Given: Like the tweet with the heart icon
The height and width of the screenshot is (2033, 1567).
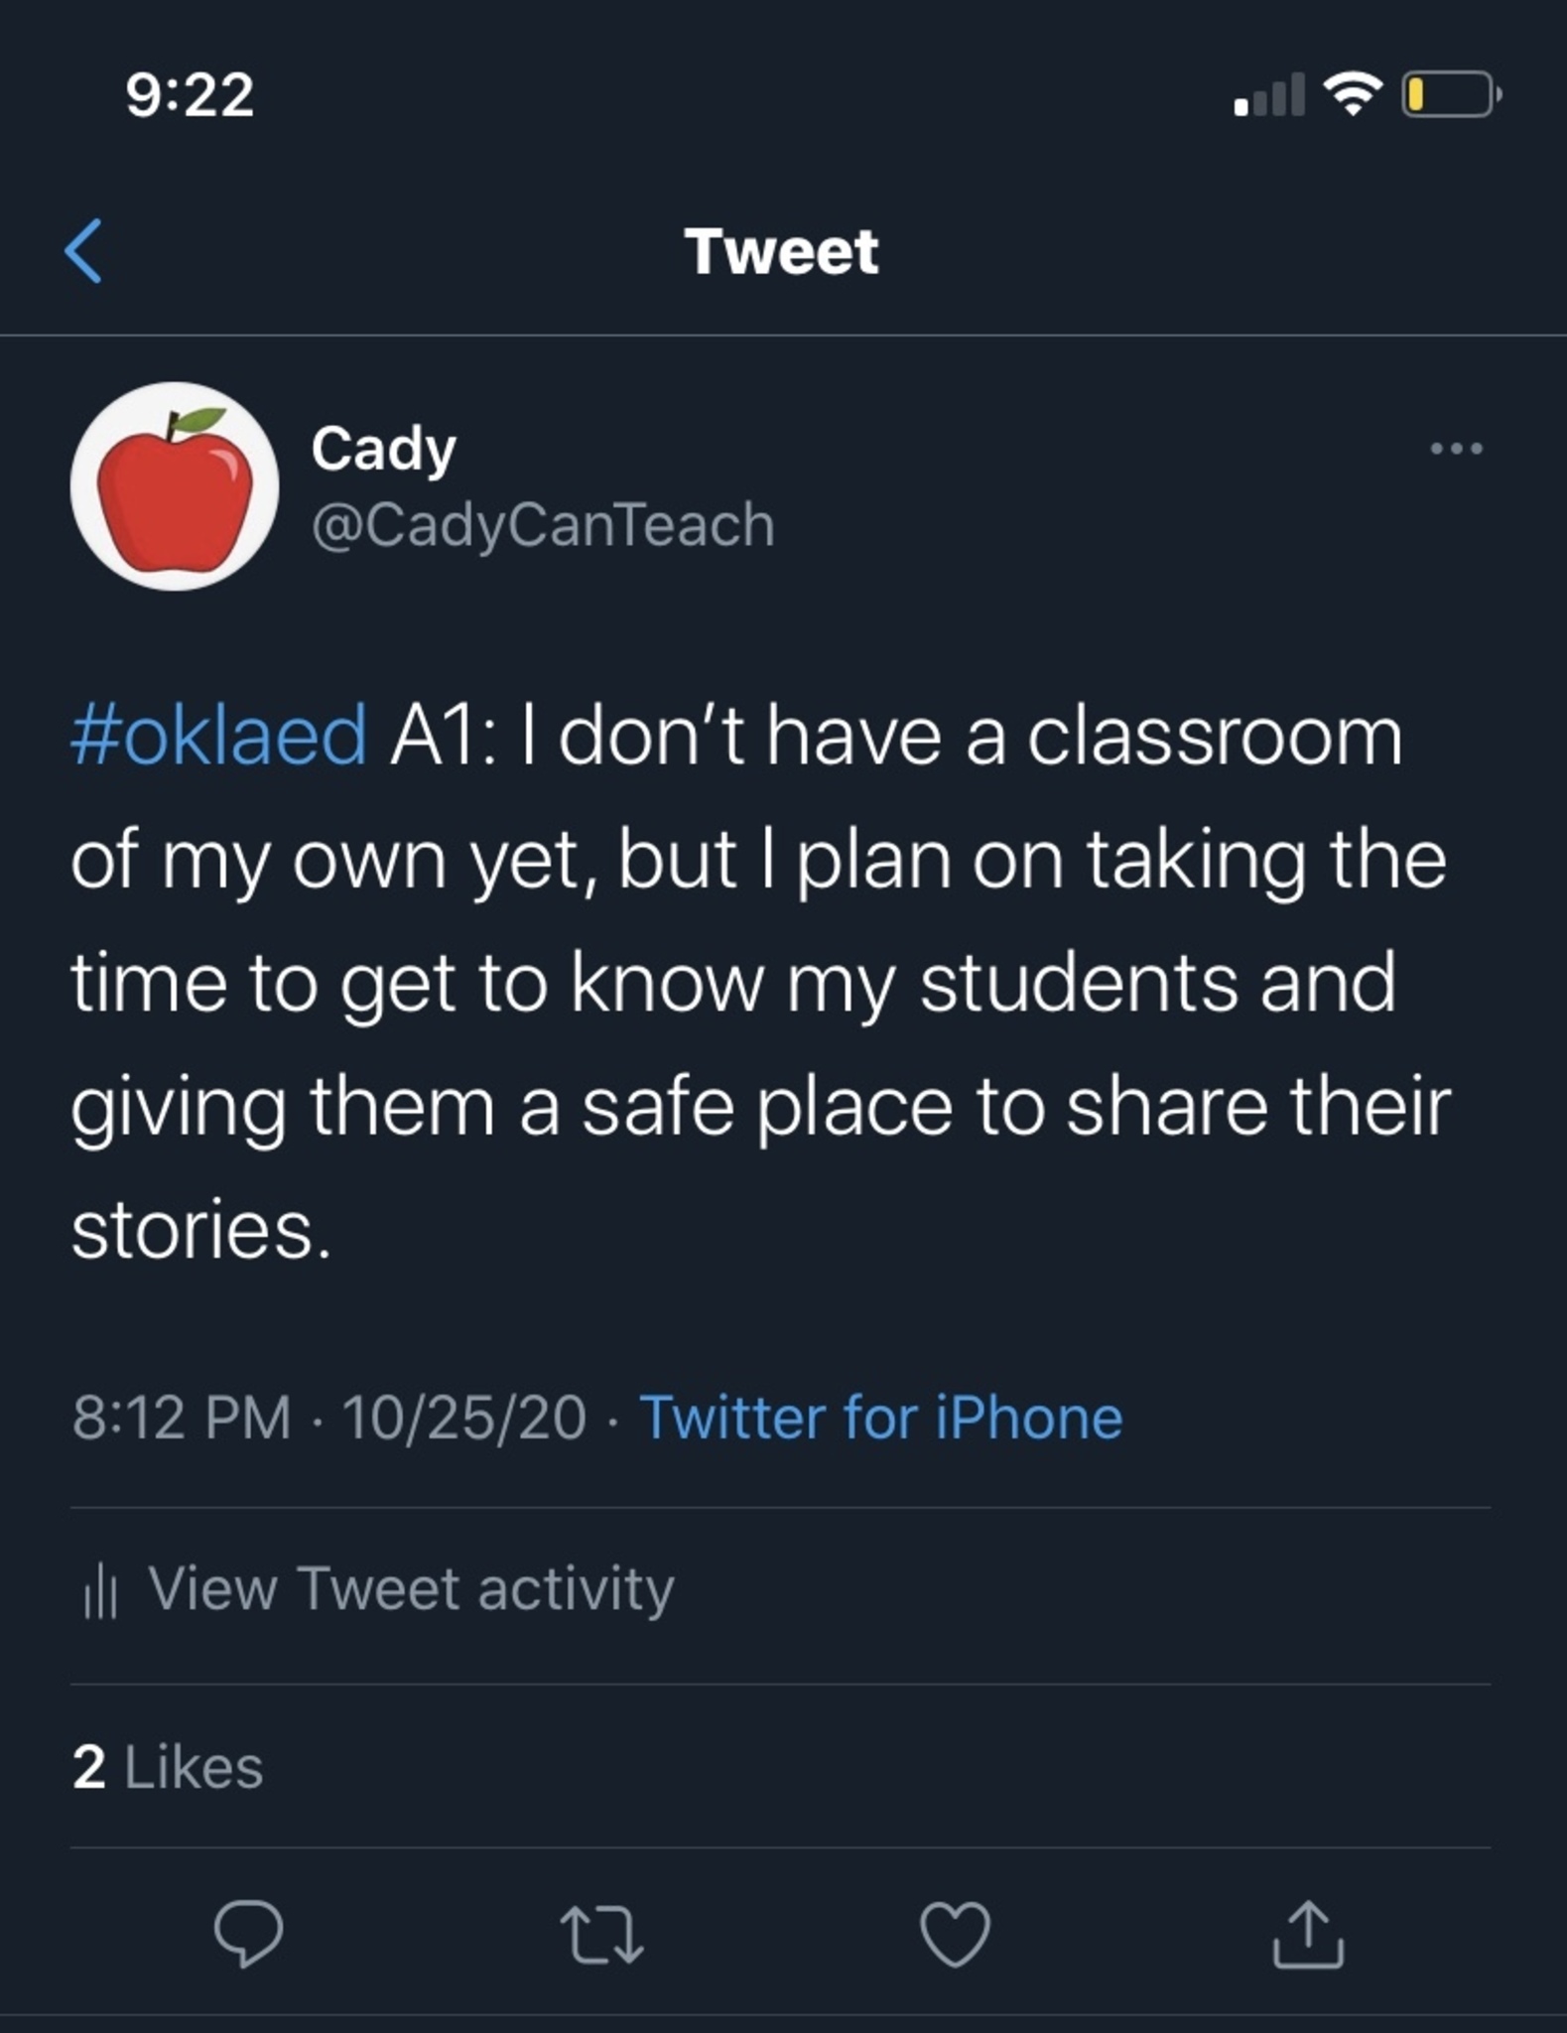Looking at the screenshot, I should [955, 1934].
